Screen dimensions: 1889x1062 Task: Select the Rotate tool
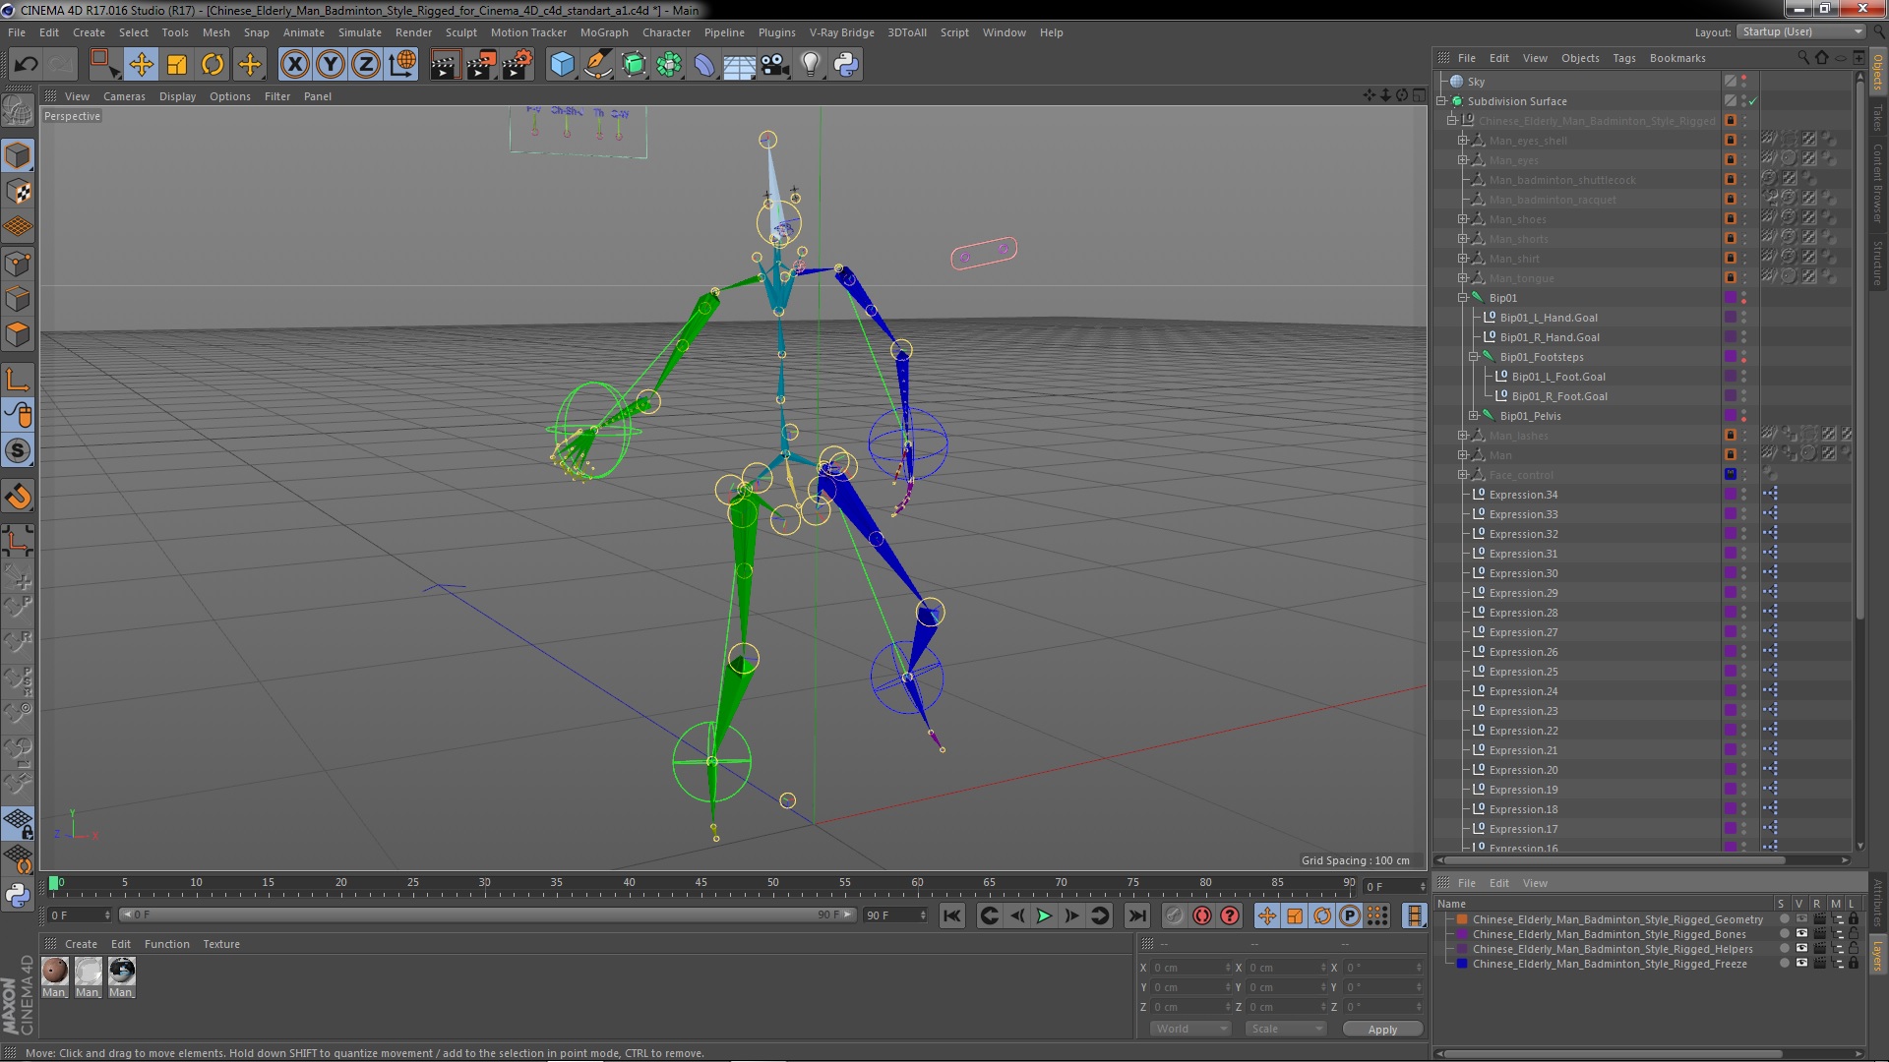[x=213, y=65]
